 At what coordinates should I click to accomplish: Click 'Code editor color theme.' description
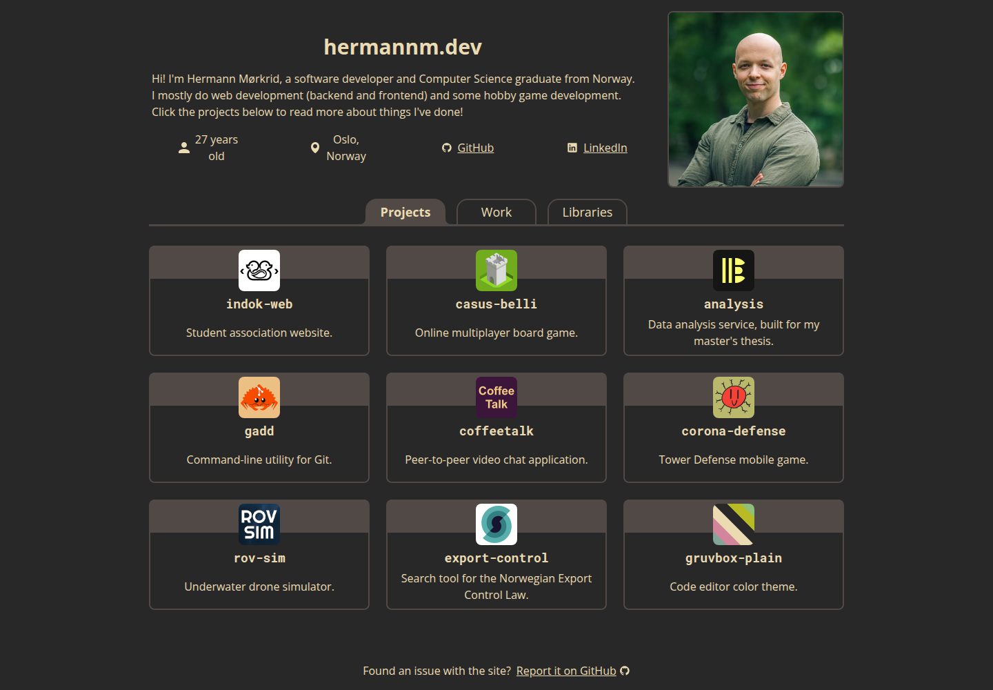[x=734, y=586]
